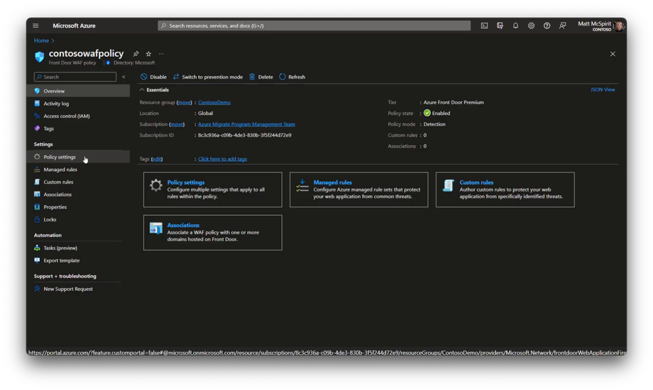Close the contosowafpolicy blade
The image size is (653, 390).
click(612, 54)
